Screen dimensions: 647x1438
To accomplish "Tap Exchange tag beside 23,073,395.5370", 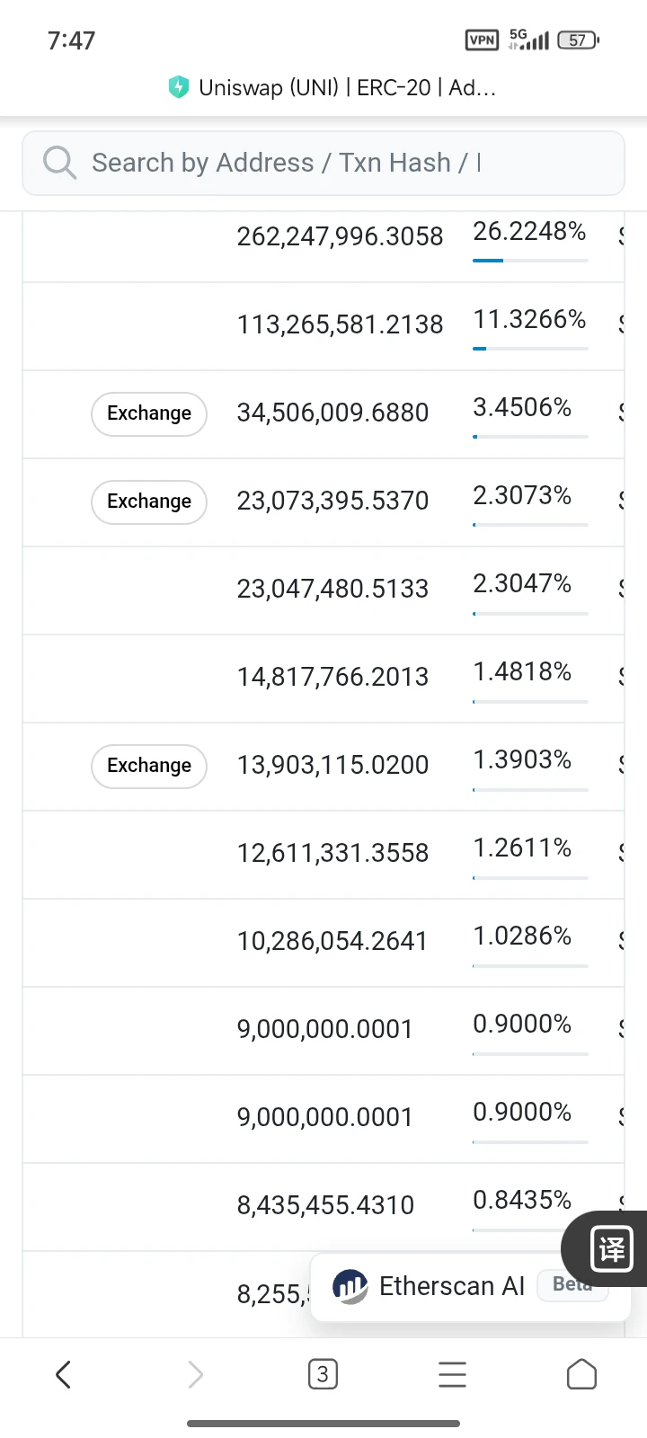I will 149,502.
